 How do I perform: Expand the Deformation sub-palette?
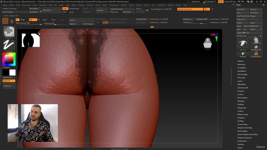[x=242, y=98]
